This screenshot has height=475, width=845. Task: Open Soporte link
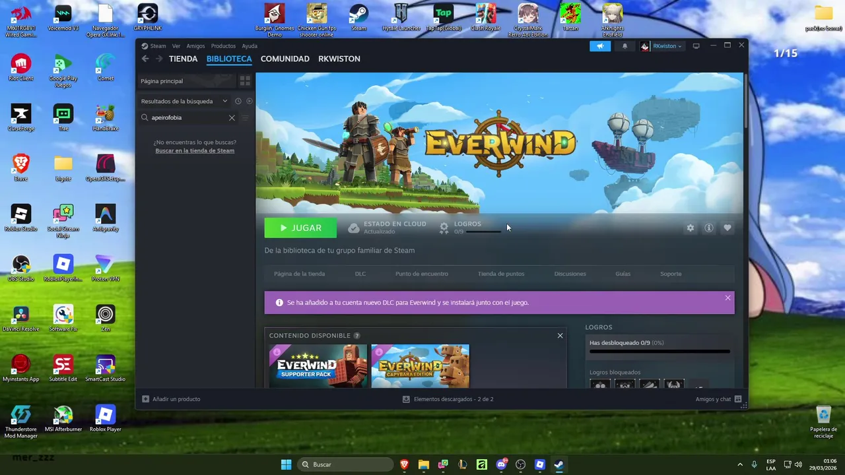[671, 274]
